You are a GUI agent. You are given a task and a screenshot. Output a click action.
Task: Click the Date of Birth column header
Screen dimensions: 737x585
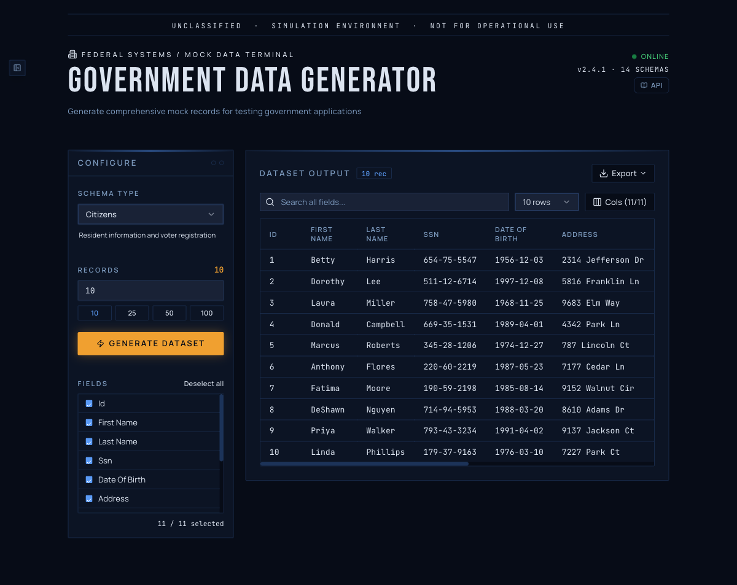511,234
